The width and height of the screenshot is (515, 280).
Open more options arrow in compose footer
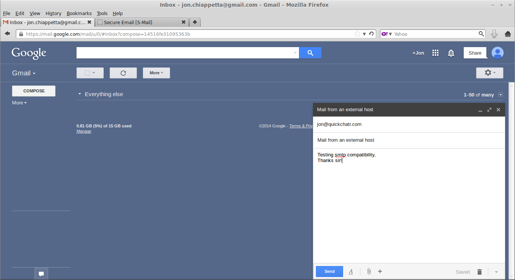496,272
